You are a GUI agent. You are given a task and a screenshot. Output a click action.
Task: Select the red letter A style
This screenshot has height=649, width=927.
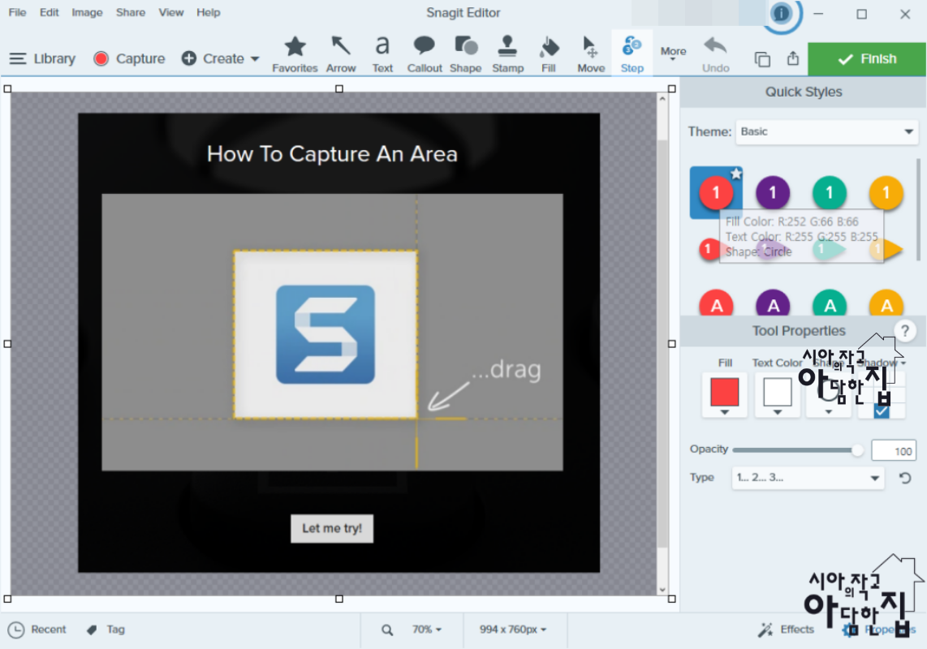coord(716,303)
